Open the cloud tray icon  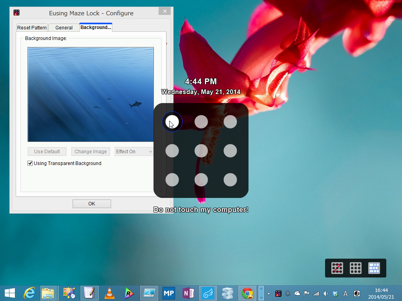click(x=297, y=294)
